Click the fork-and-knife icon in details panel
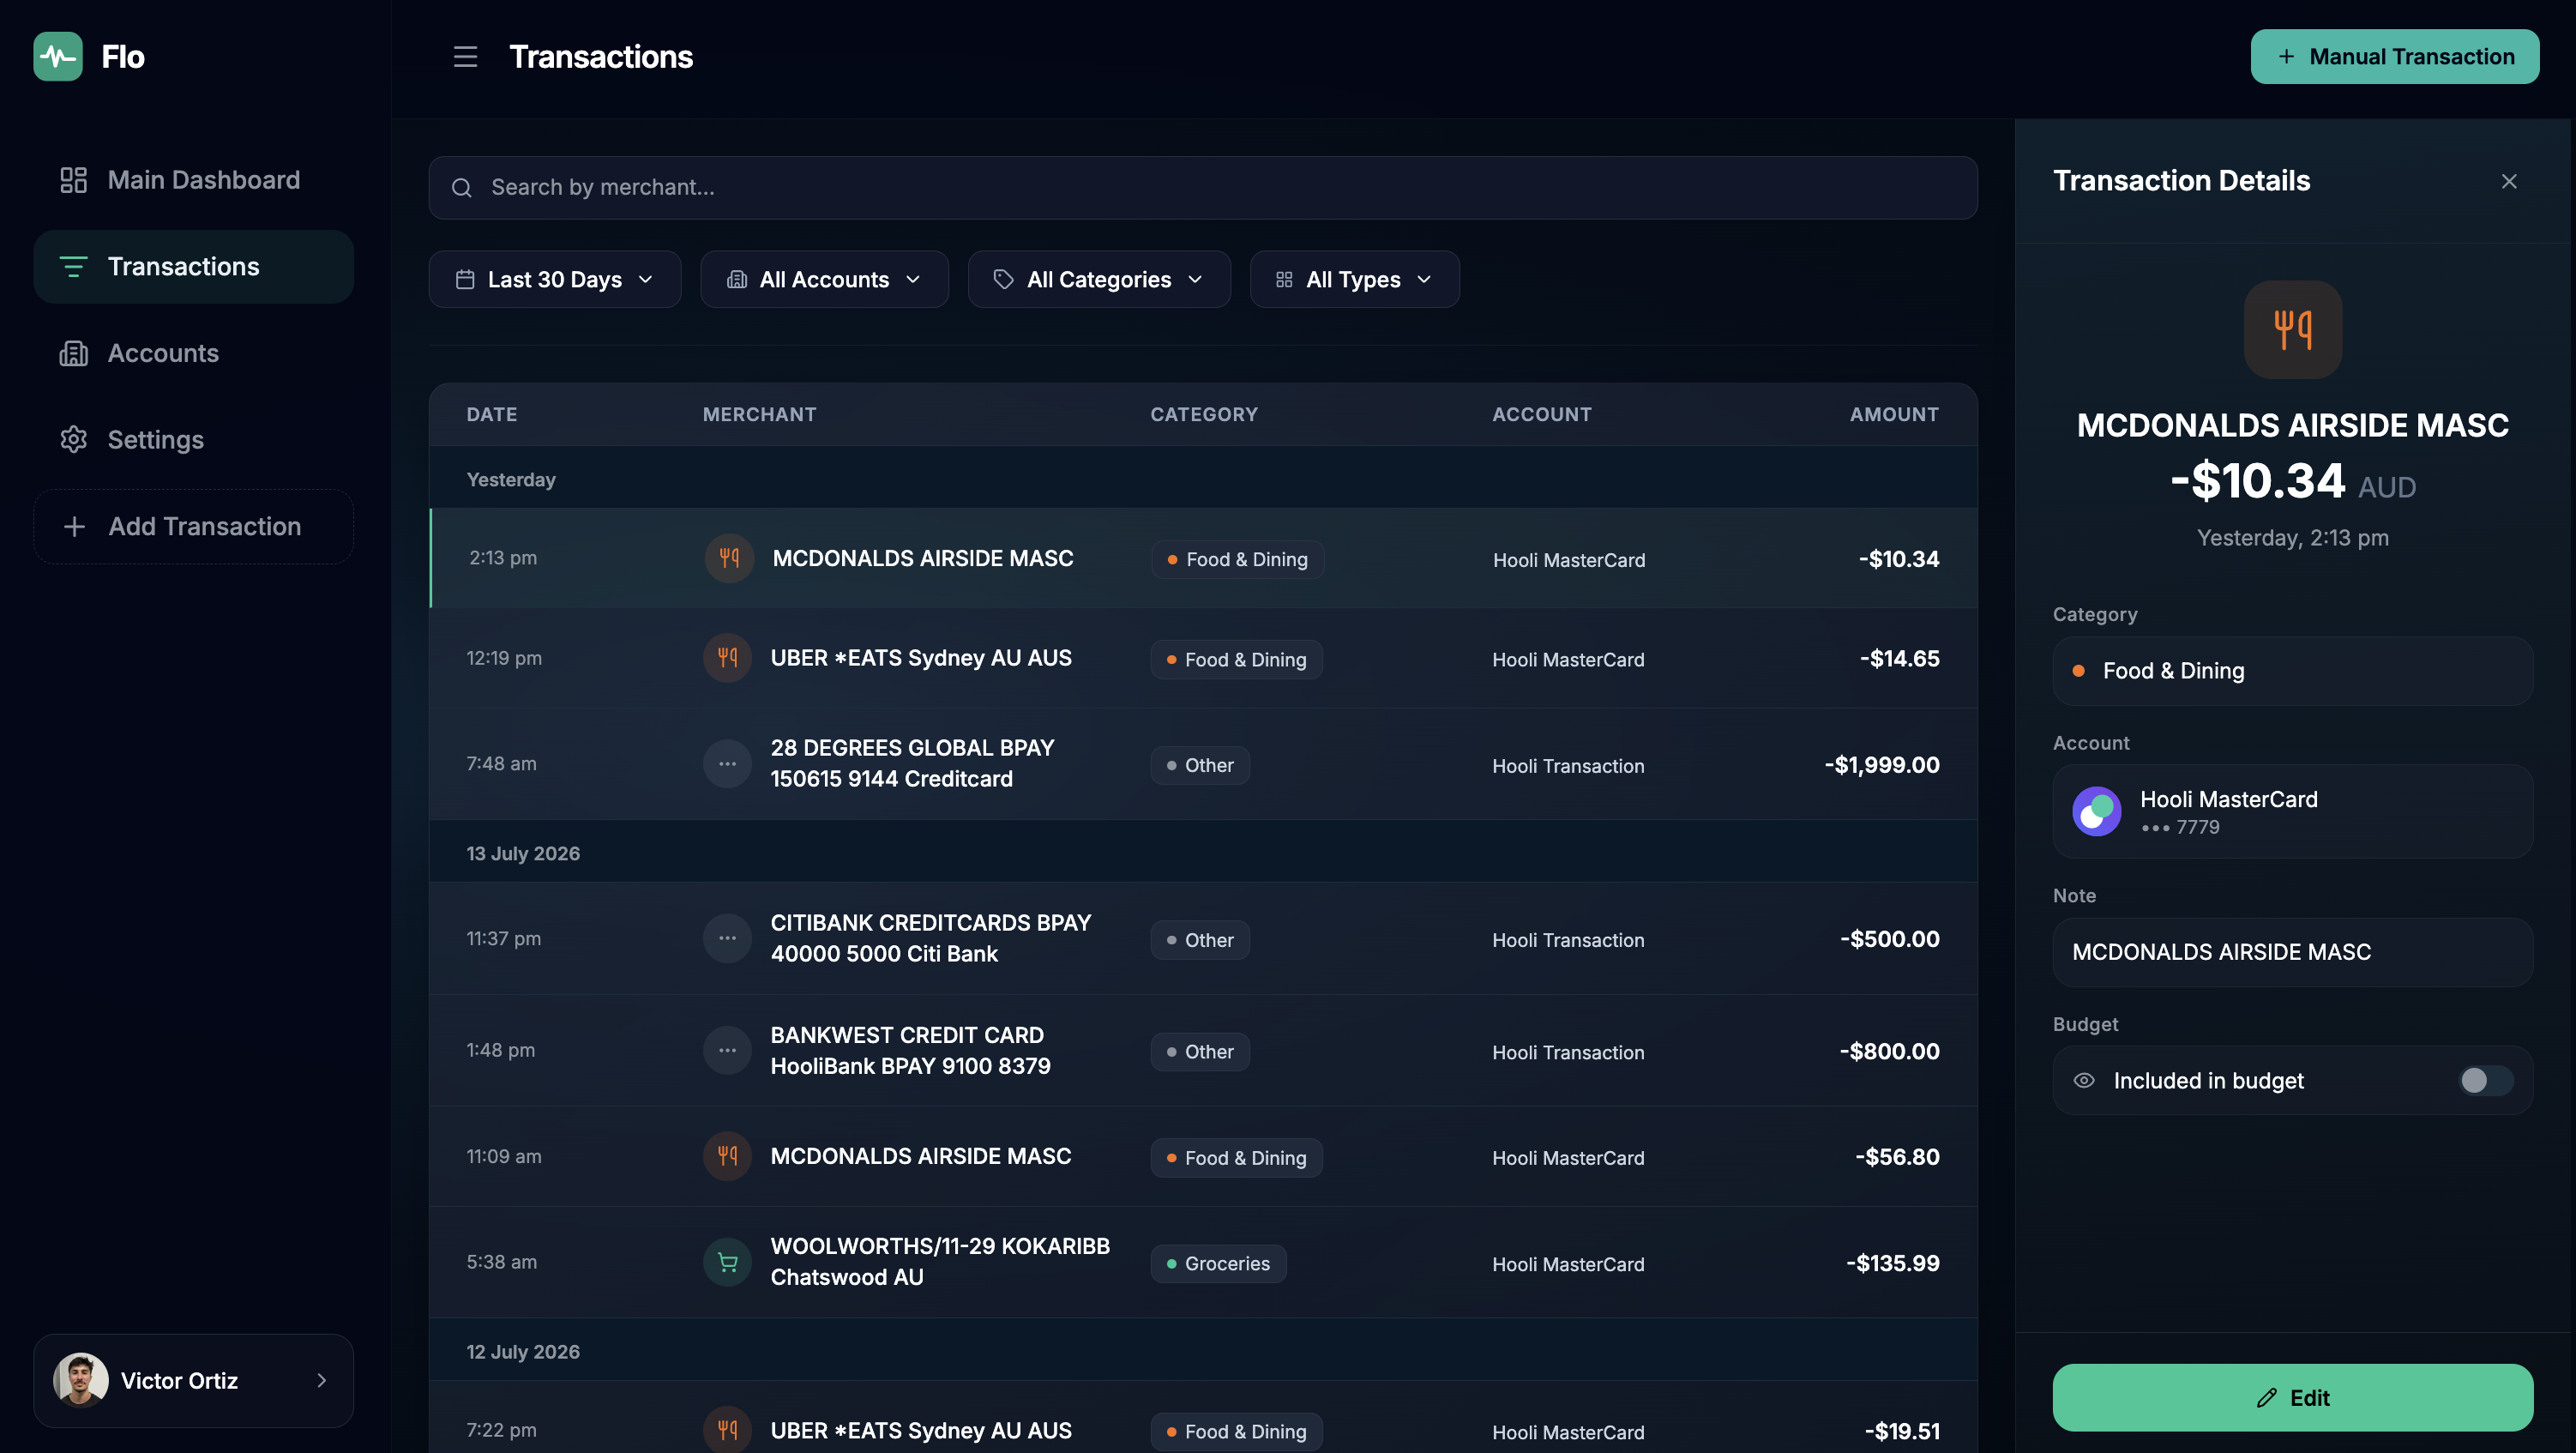 click(x=2292, y=329)
